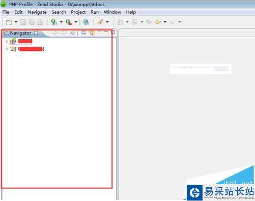Click the yellow Back arrow toolbar icon
255x201 pixels.
tap(158, 22)
